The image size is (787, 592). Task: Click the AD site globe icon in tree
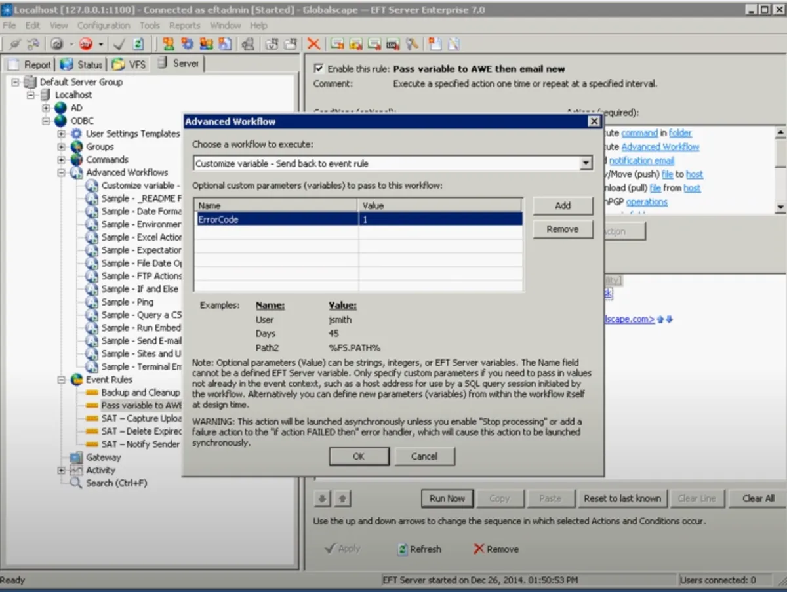coord(61,108)
